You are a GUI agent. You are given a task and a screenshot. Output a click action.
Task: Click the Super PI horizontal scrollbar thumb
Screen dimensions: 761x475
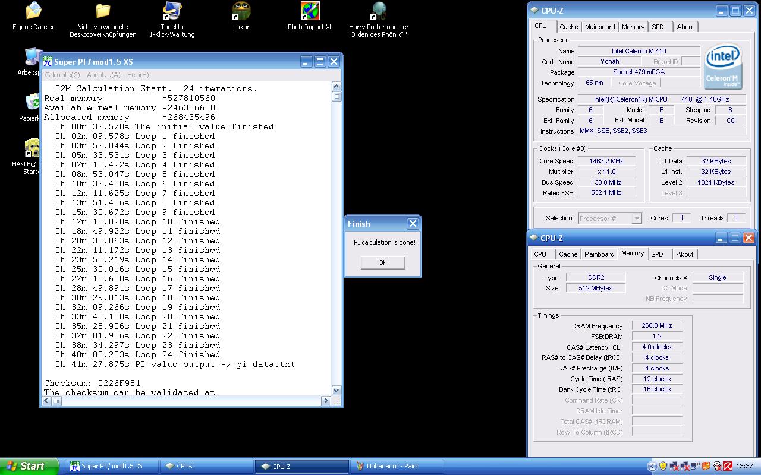pyautogui.click(x=57, y=401)
